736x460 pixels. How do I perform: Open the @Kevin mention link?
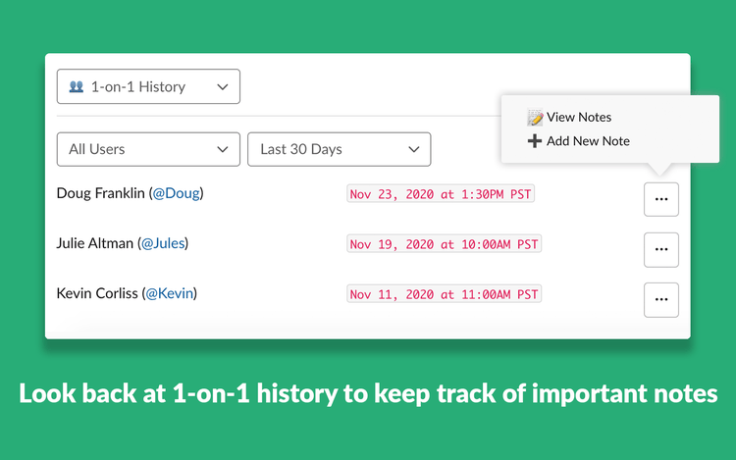pos(170,293)
